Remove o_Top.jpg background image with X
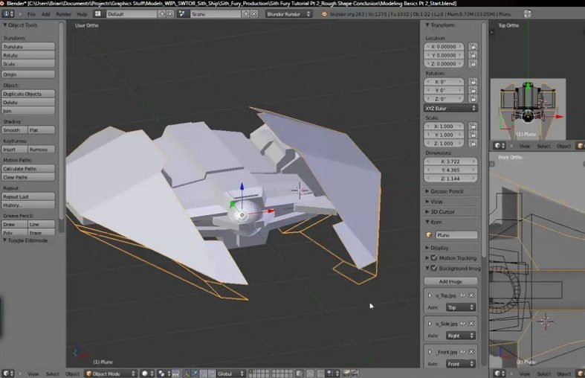Viewport: 585px width, 378px height. click(471, 295)
